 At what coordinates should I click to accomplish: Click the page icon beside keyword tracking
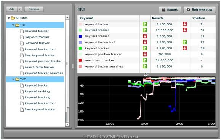coord(22,98)
